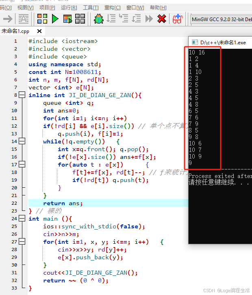Close the 未命名1.cpp tab
Image resolution: width=252 pixels, height=295 pixels.
(x=39, y=31)
